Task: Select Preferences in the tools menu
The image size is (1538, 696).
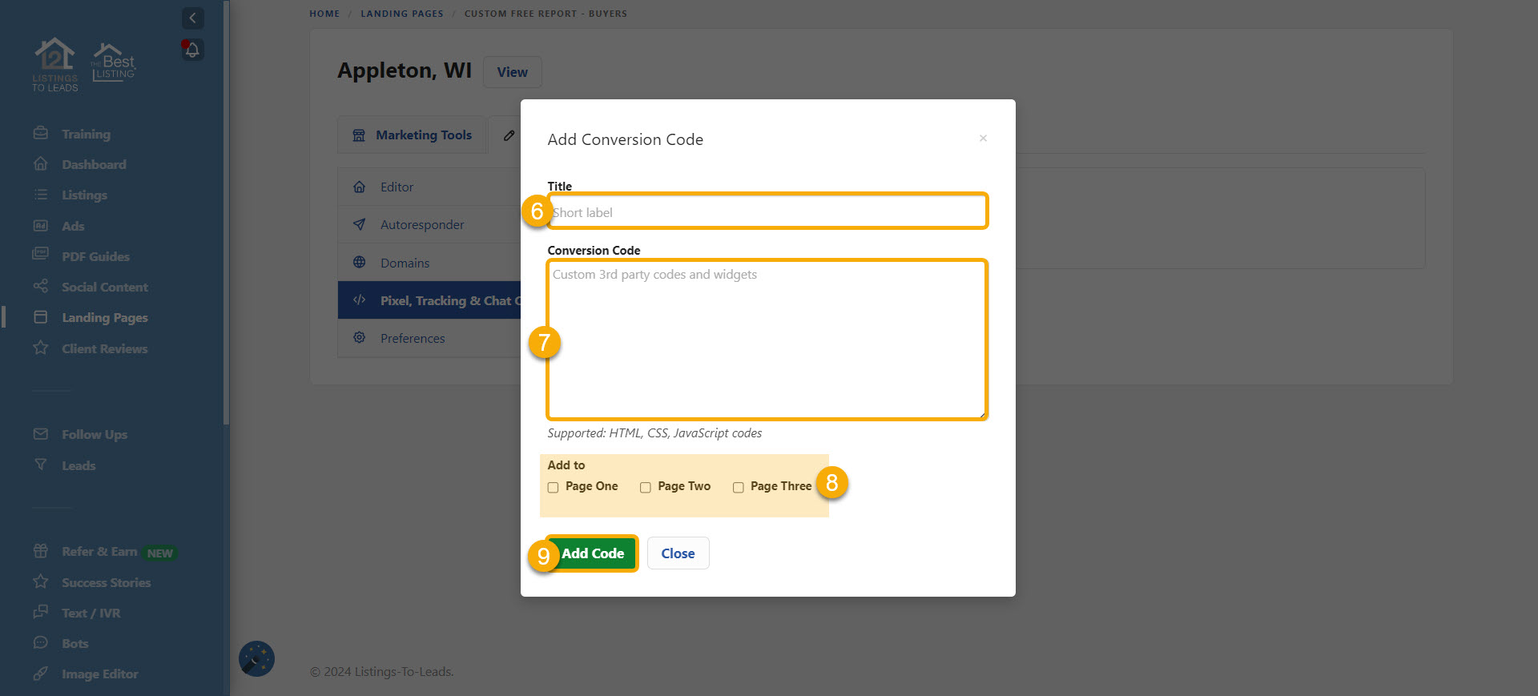Action: click(x=413, y=339)
